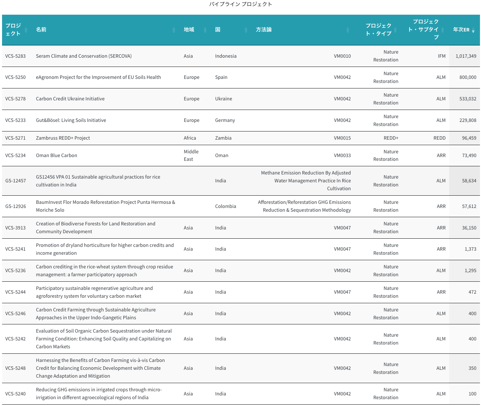Open Oman Blue Carbon project
The height and width of the screenshot is (406, 481).
coord(56,155)
